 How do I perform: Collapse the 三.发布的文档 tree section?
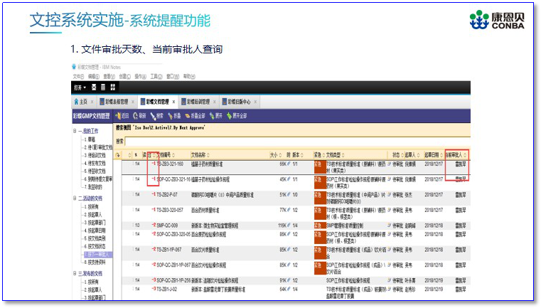(x=75, y=273)
